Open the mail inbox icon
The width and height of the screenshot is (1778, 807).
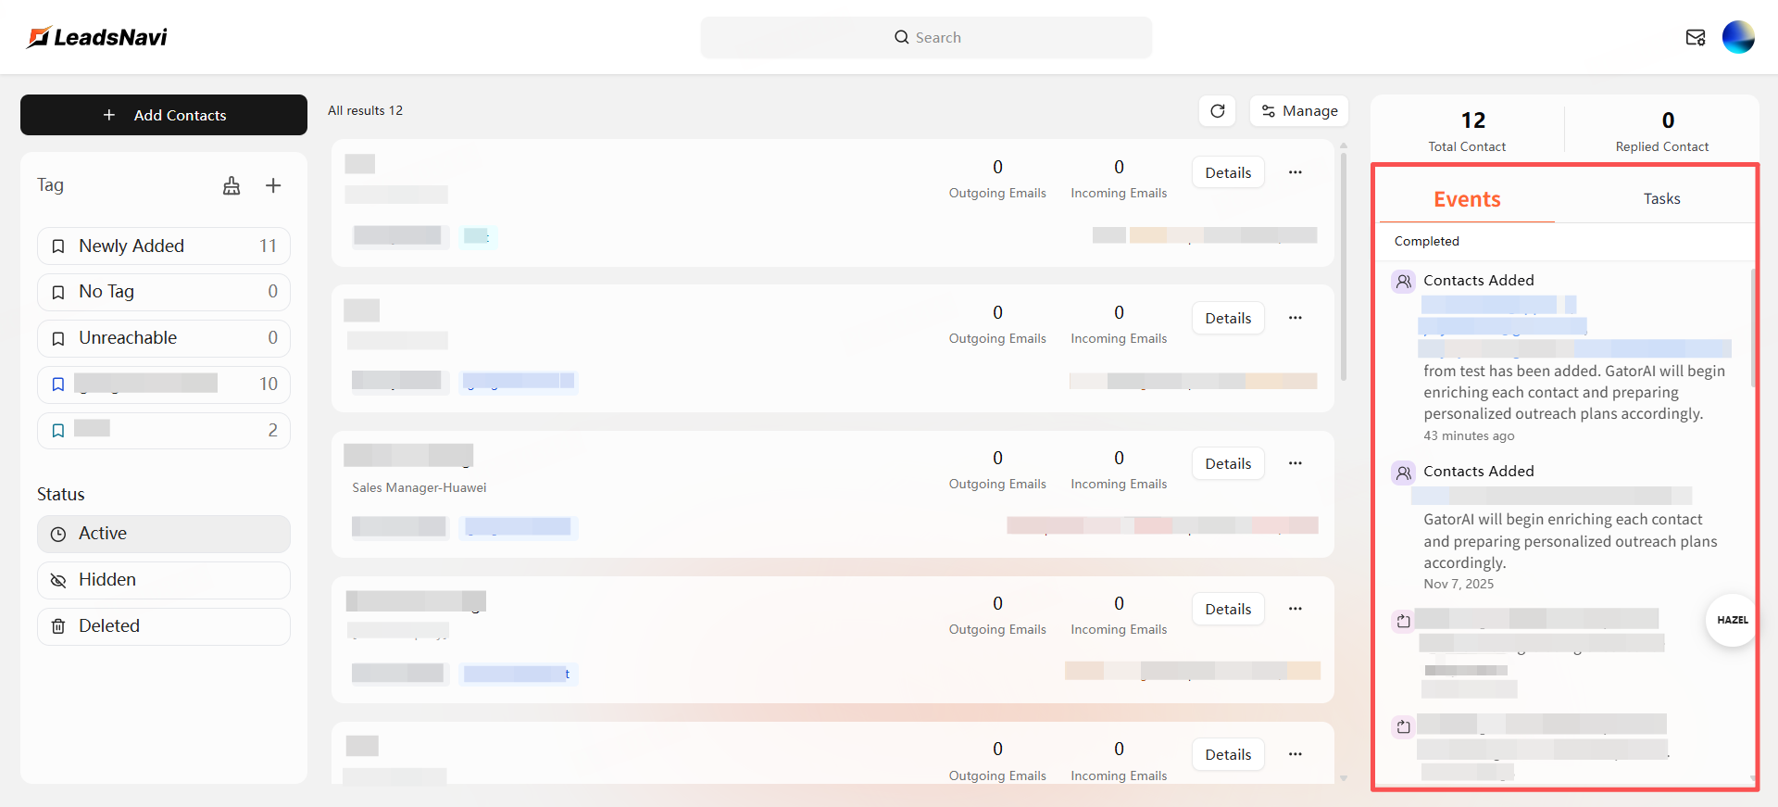(1695, 37)
